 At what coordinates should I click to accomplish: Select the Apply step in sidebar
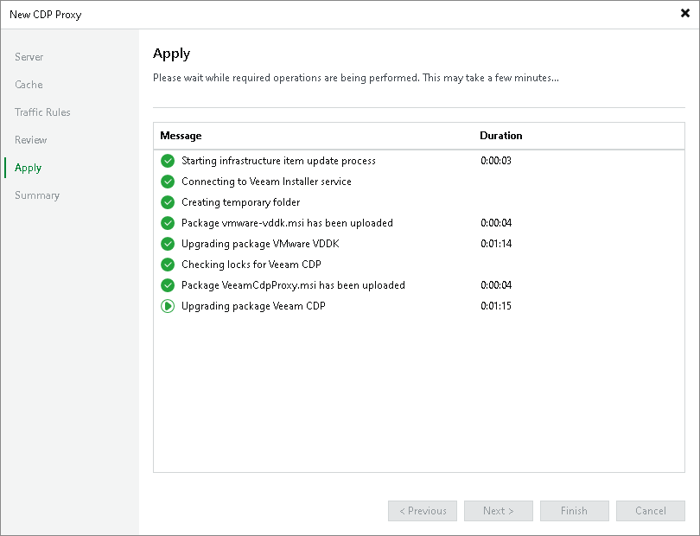(x=29, y=168)
